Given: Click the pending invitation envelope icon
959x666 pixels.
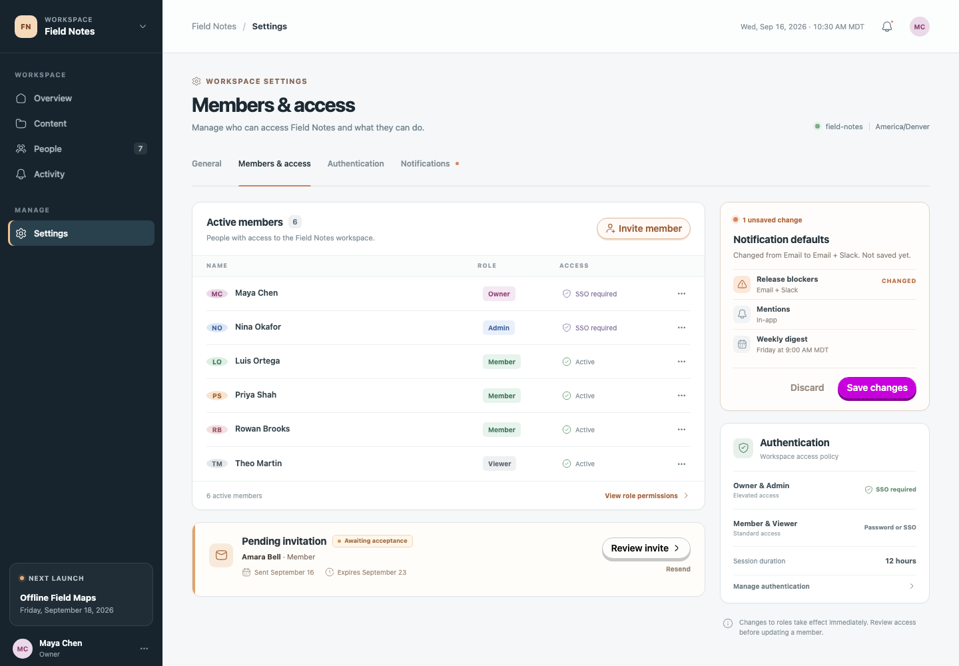Looking at the screenshot, I should pyautogui.click(x=221, y=555).
